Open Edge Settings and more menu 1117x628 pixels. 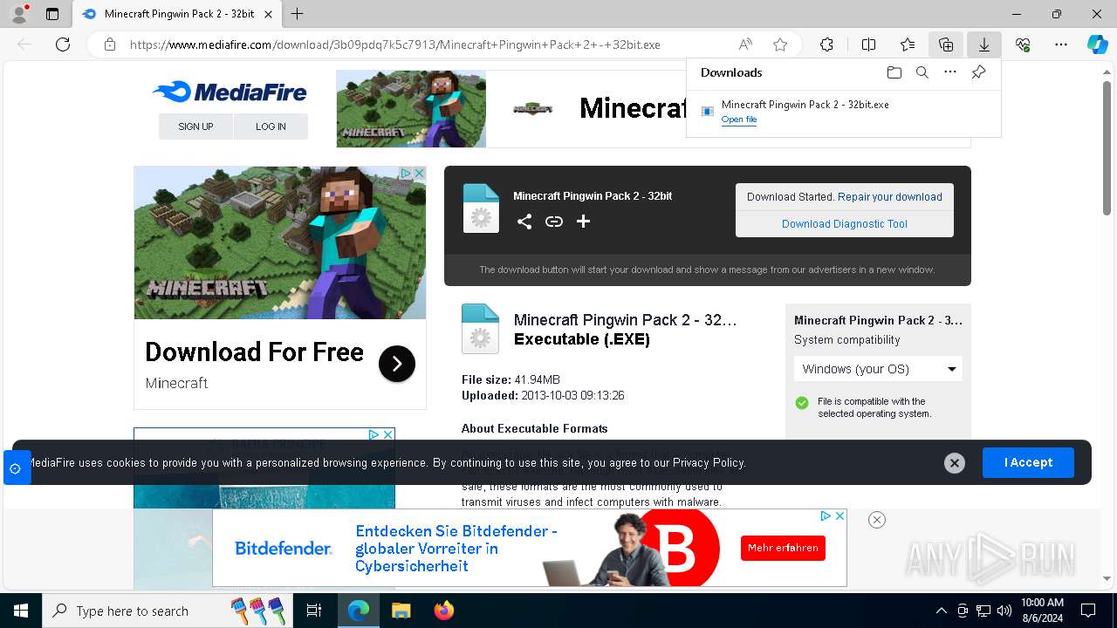[x=1061, y=44]
